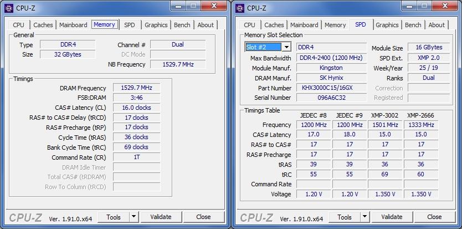Click Close button in left CPU-Z window
The image size is (462, 229).
tap(203, 217)
